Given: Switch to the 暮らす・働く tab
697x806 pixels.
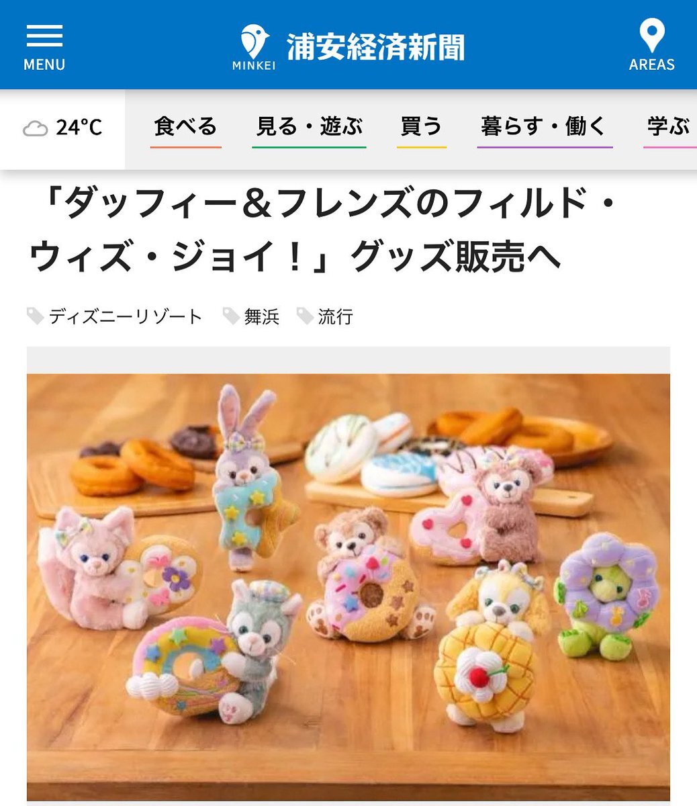Looking at the screenshot, I should (545, 129).
